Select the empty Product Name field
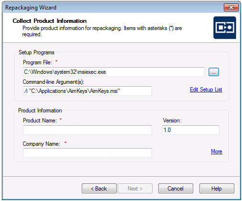The image size is (242, 201). pyautogui.click(x=88, y=130)
